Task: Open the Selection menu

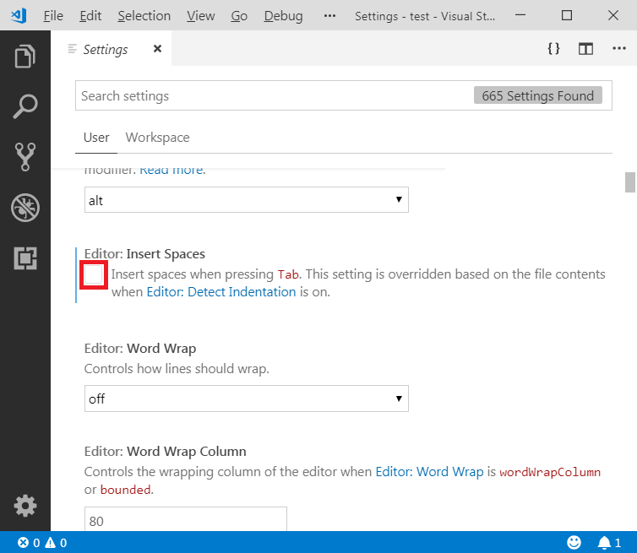Action: pyautogui.click(x=144, y=16)
